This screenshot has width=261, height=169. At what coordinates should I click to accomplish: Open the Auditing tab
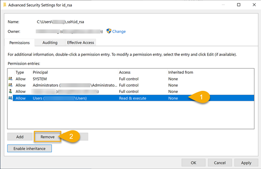tap(50, 43)
